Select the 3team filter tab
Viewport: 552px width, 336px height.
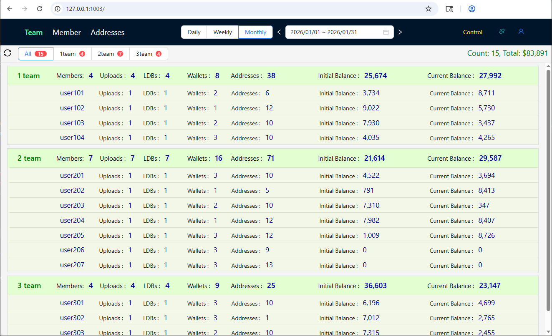149,53
